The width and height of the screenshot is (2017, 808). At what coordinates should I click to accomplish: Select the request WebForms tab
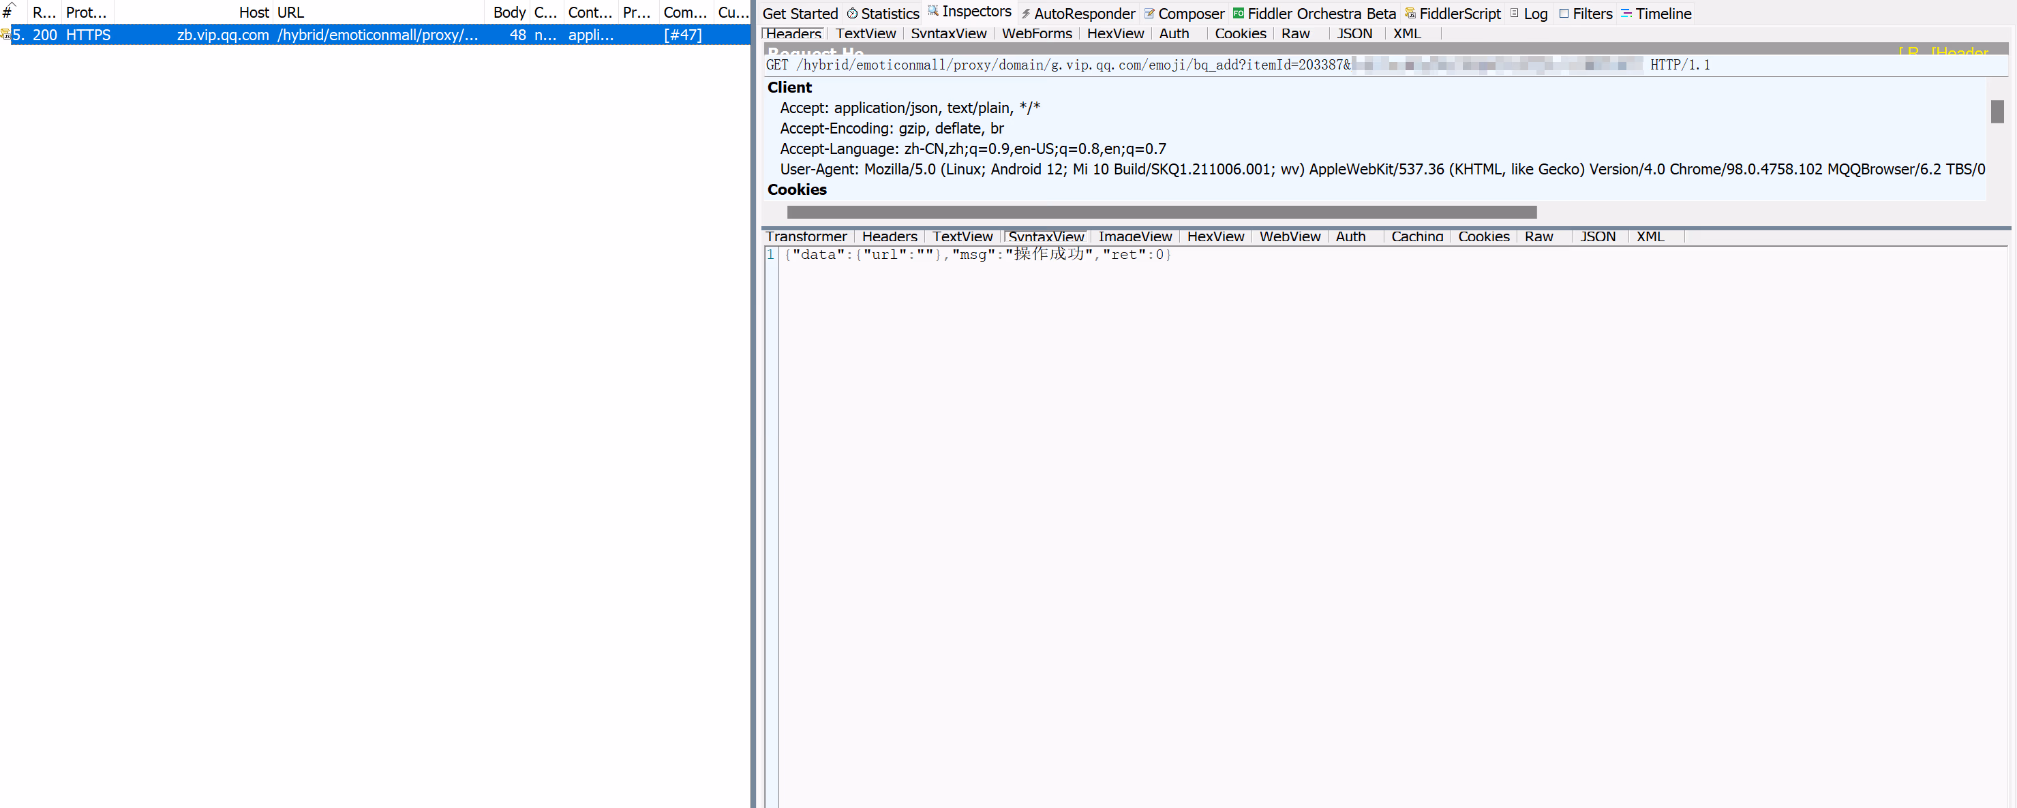tap(1036, 33)
